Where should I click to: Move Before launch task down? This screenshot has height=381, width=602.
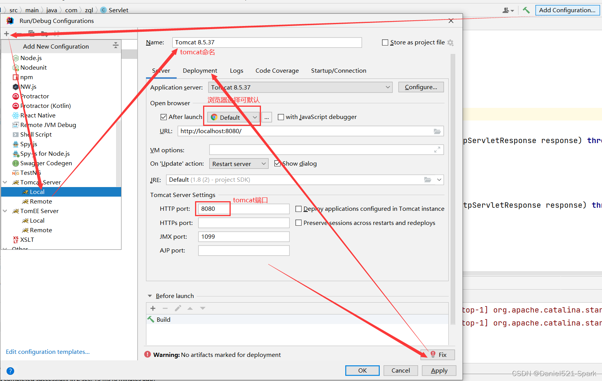[x=203, y=308]
